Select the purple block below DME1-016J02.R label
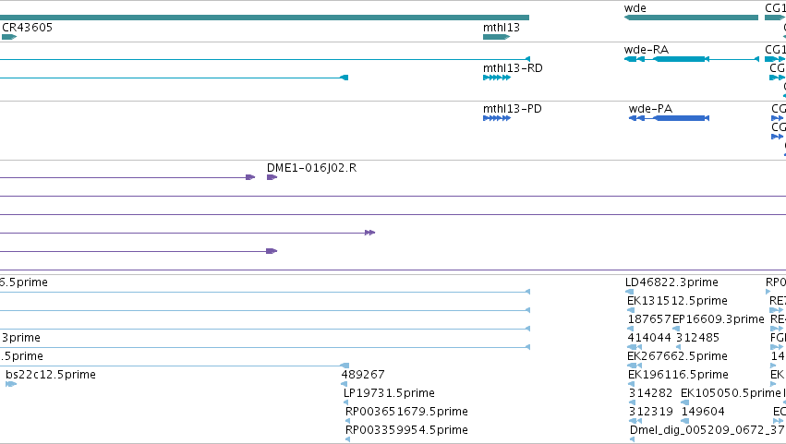 [272, 177]
